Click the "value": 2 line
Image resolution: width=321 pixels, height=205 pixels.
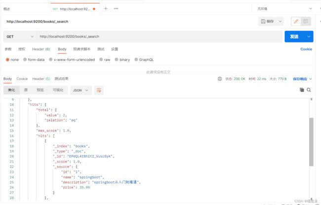[x=56, y=115]
